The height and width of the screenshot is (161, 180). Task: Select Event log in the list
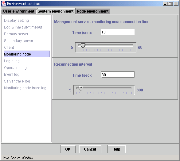[12, 75]
